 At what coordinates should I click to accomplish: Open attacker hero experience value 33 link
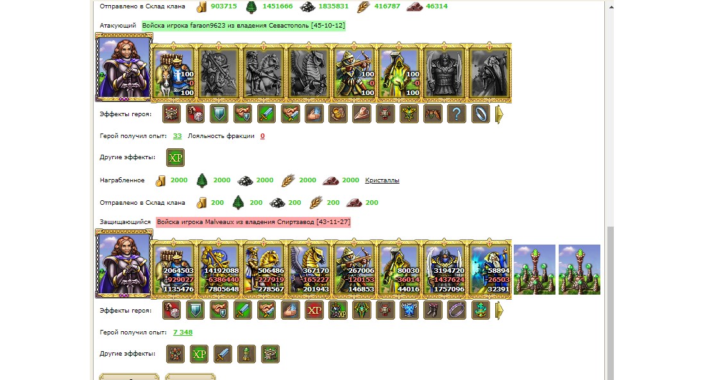[x=178, y=136]
